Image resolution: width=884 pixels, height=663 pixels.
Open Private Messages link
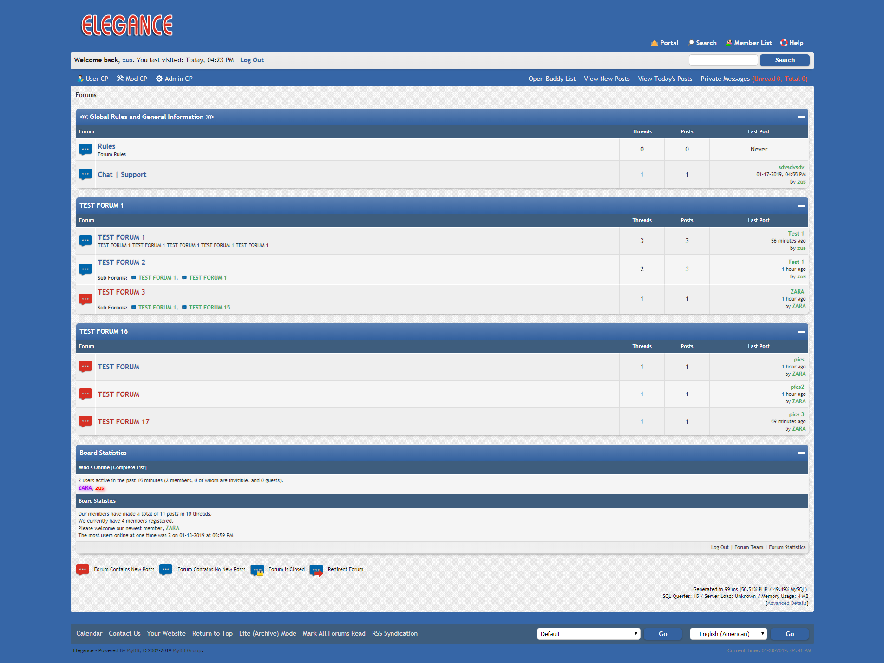pyautogui.click(x=725, y=79)
